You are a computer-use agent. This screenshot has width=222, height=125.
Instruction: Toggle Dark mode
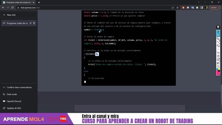click(x=19, y=94)
